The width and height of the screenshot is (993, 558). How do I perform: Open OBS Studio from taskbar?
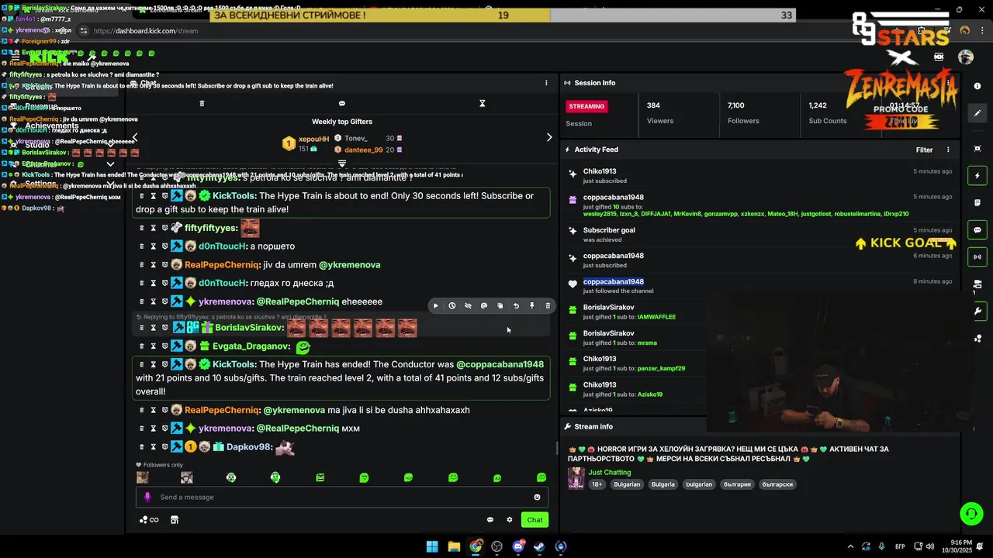496,546
